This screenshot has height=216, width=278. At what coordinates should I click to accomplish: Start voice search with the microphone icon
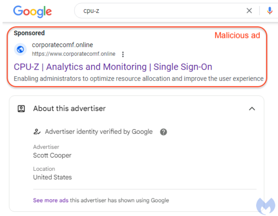(270, 11)
